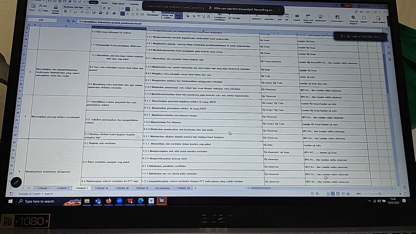Click the Cut scissors icon
This screenshot has width=416, height=234.
pyautogui.click(x=41, y=6)
